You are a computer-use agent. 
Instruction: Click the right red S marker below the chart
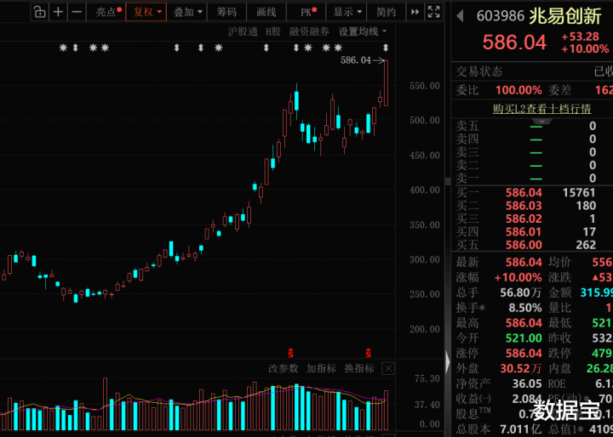click(369, 354)
